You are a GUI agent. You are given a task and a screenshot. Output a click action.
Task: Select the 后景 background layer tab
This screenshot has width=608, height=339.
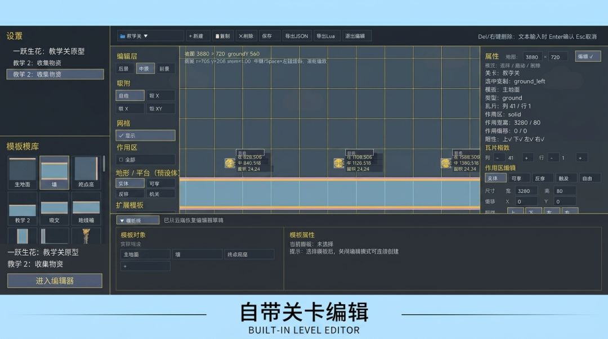(x=124, y=69)
